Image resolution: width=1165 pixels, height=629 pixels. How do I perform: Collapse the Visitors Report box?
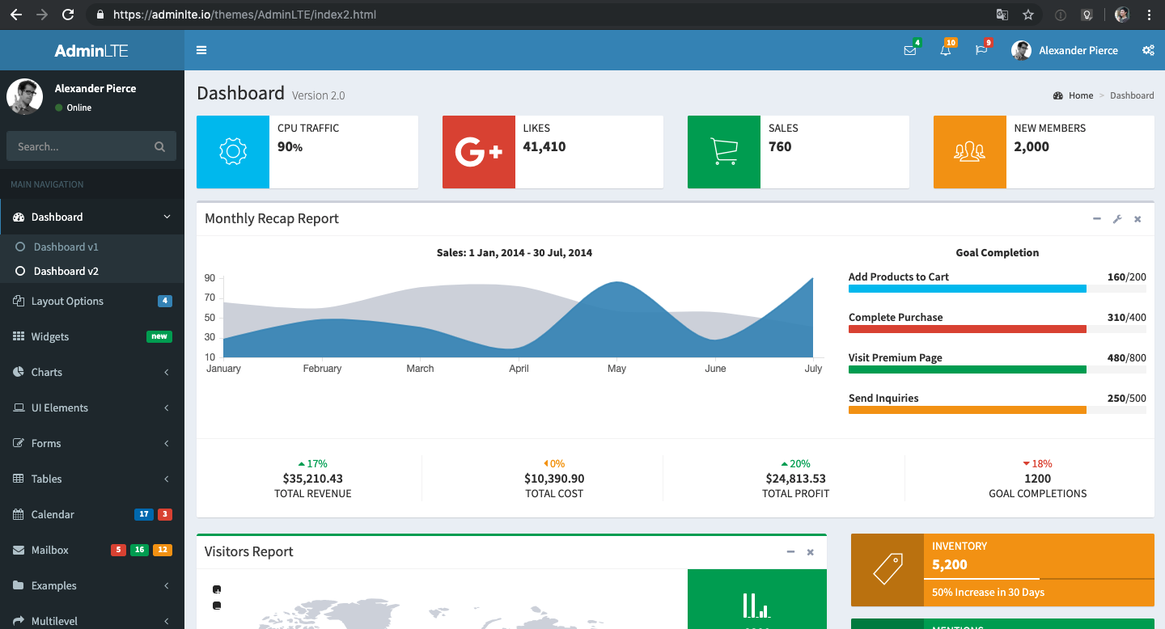click(x=790, y=552)
